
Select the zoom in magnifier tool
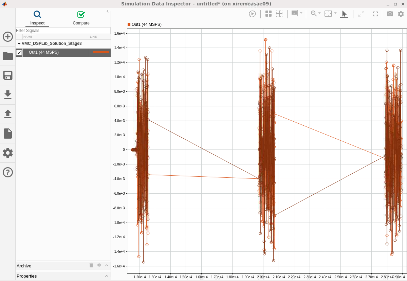pos(314,14)
